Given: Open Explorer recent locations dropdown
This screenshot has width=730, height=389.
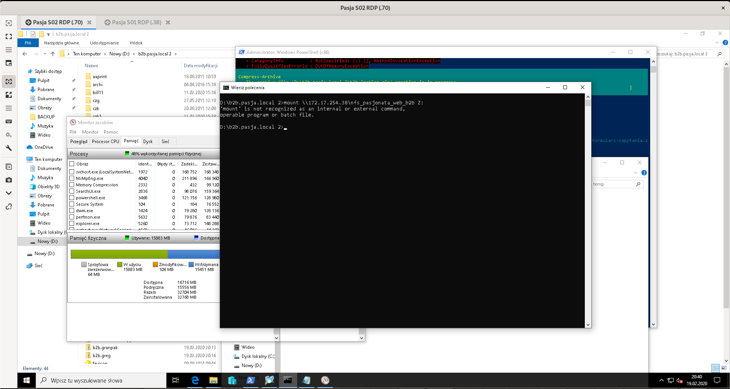Looking at the screenshot, I should click(45, 54).
